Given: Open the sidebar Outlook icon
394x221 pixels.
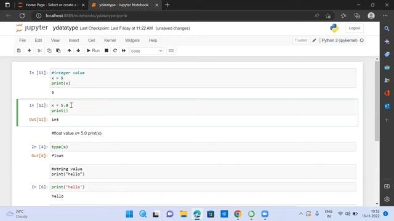Looking at the screenshot, I should tap(387, 106).
